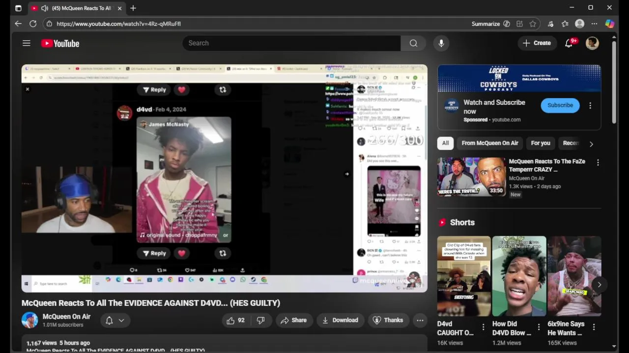
Task: Click the Download button
Action: tap(340, 320)
